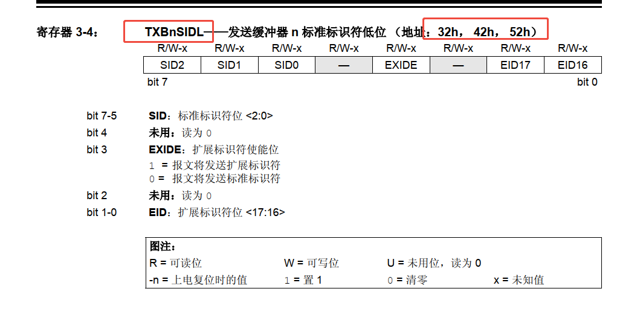Image resolution: width=643 pixels, height=309 pixels.
Task: Click the EID16 table cell
Action: pyautogui.click(x=573, y=65)
